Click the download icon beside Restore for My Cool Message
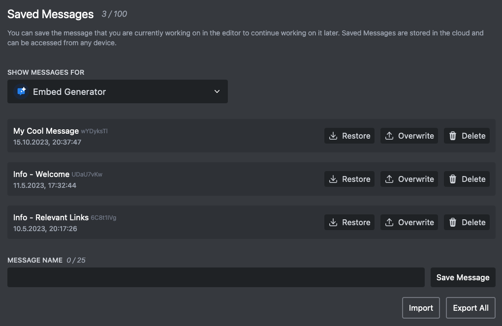Viewport: 502px width, 326px height. pyautogui.click(x=333, y=136)
